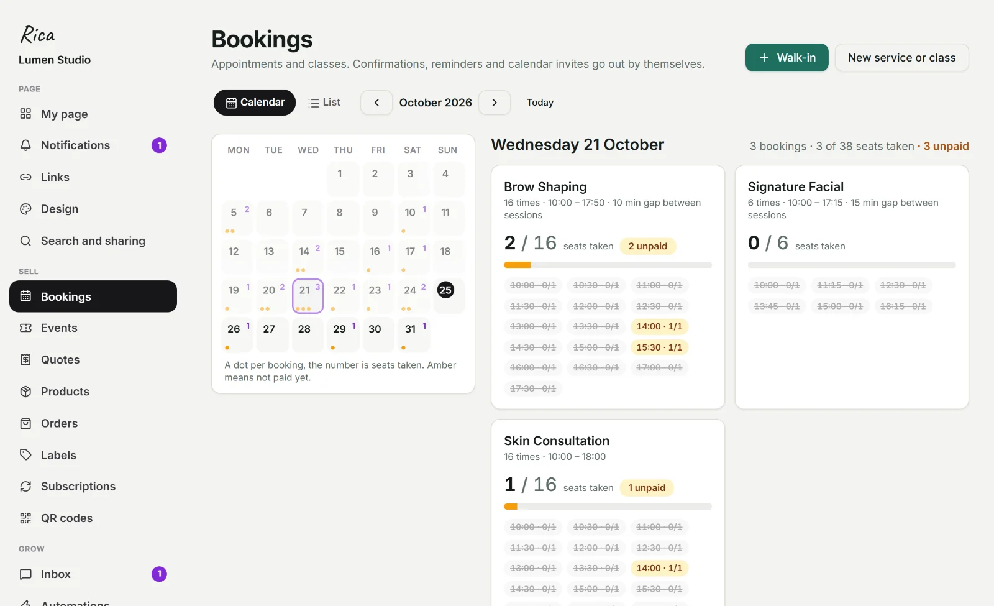Click the Events ticket icon

tap(25, 328)
